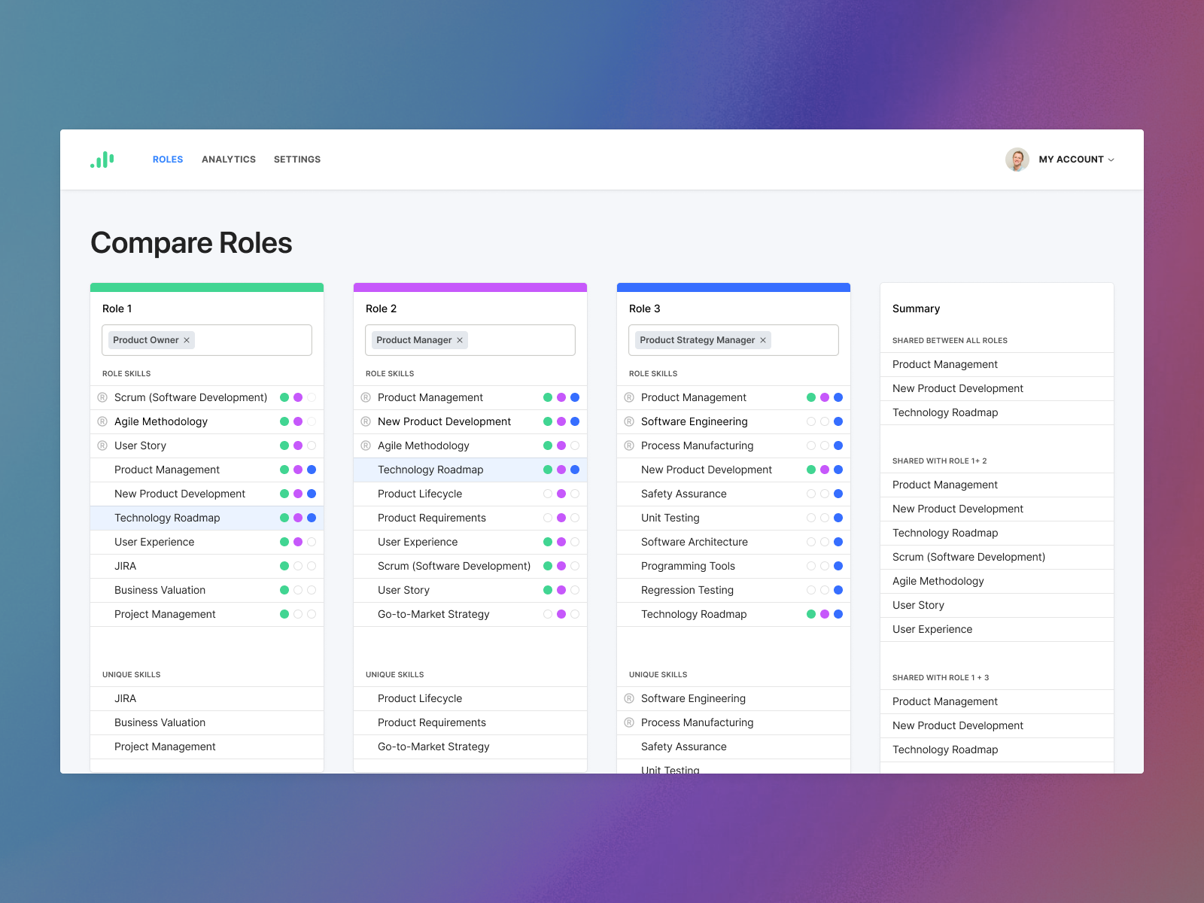Click the ® icon next to User Story in Role 1
1204x903 pixels.
(x=103, y=445)
